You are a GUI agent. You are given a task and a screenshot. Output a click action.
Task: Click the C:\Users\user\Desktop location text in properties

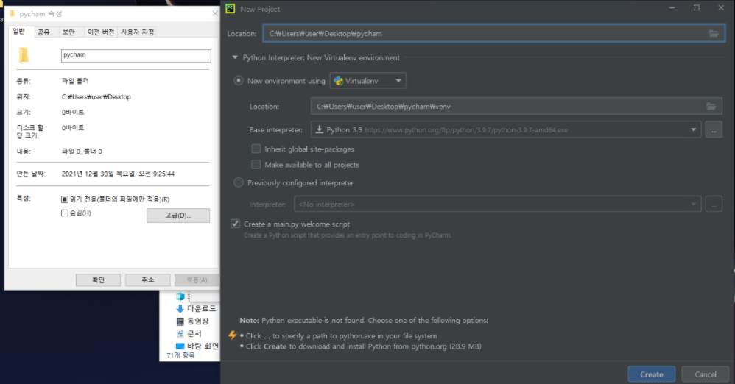click(x=96, y=97)
